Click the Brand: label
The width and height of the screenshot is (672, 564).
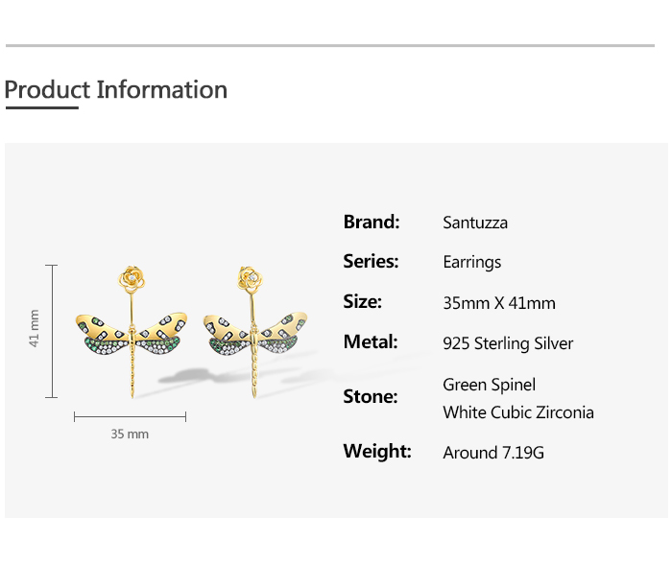coord(371,222)
